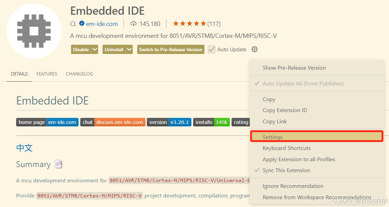Click the five-star rating icons
Viewport: 389px width, 207px height.
point(190,24)
